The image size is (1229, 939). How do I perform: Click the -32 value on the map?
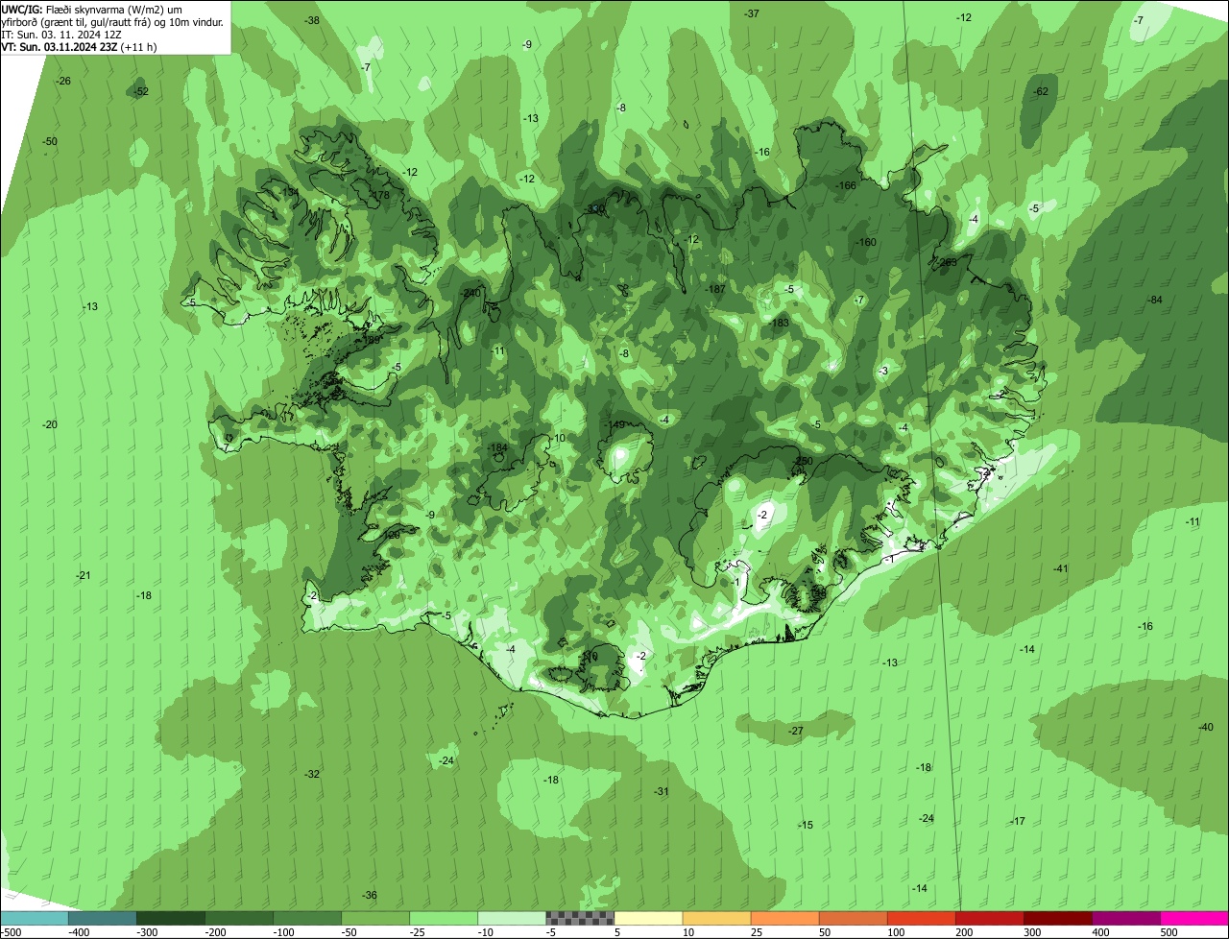[x=312, y=774]
